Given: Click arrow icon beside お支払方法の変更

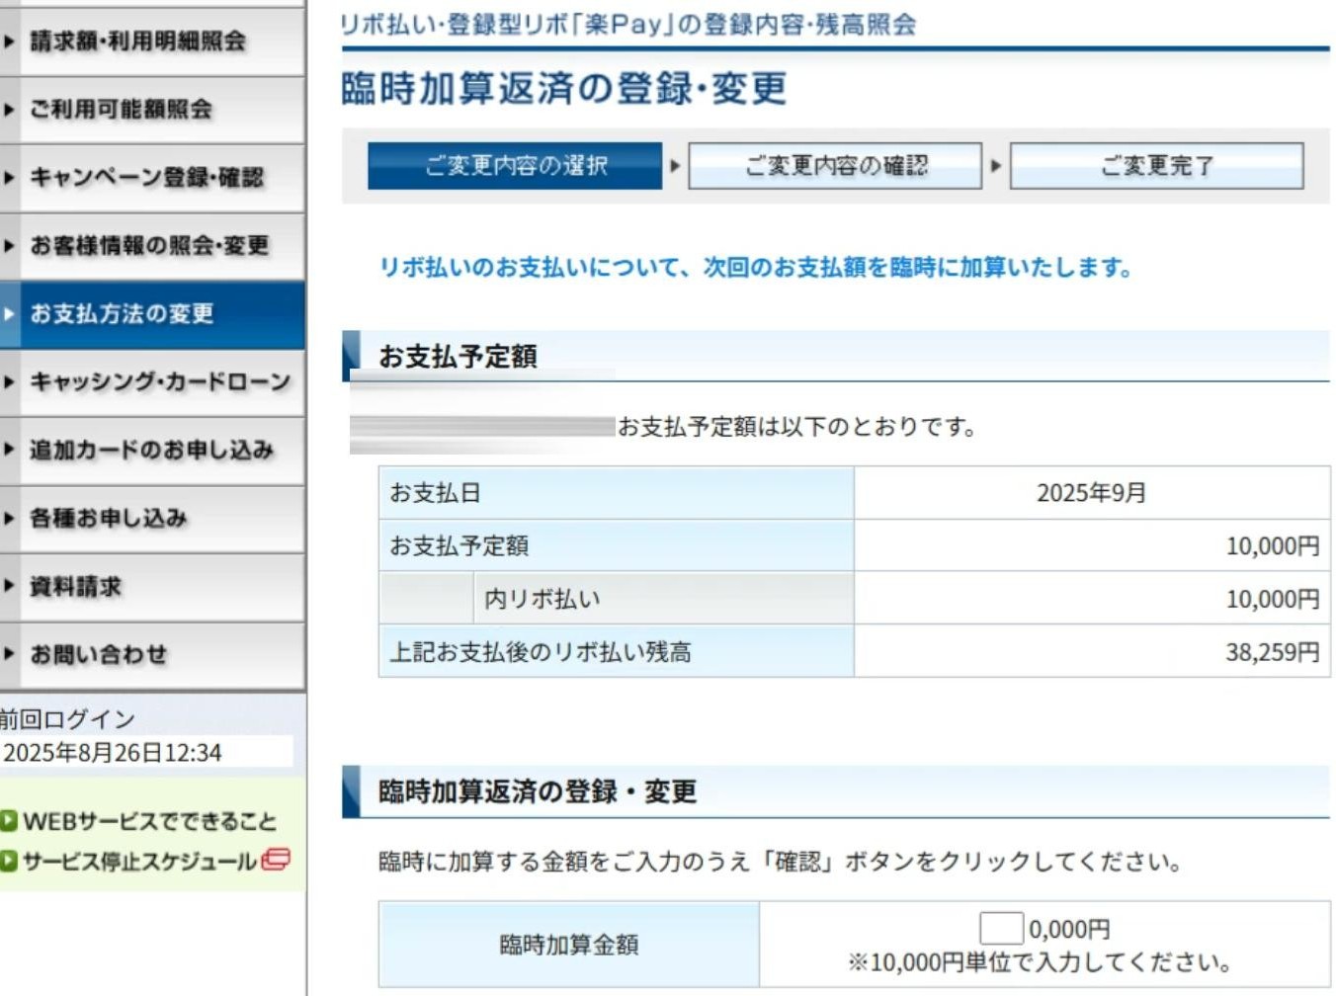Looking at the screenshot, I should pos(10,314).
